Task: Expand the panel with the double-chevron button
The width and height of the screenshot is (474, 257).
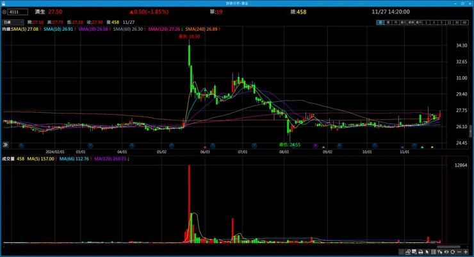Action: click(5, 145)
